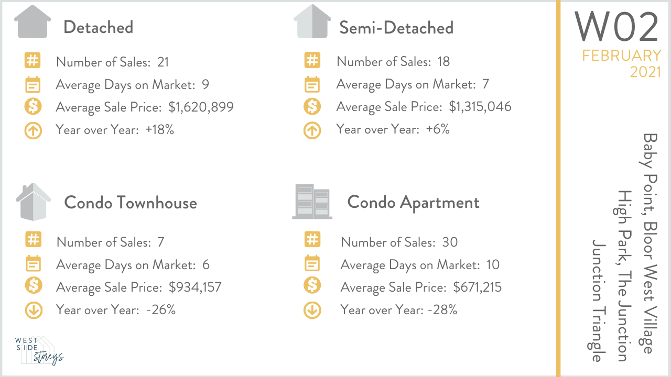Click the dollar icon beside $934,157

pos(33,286)
